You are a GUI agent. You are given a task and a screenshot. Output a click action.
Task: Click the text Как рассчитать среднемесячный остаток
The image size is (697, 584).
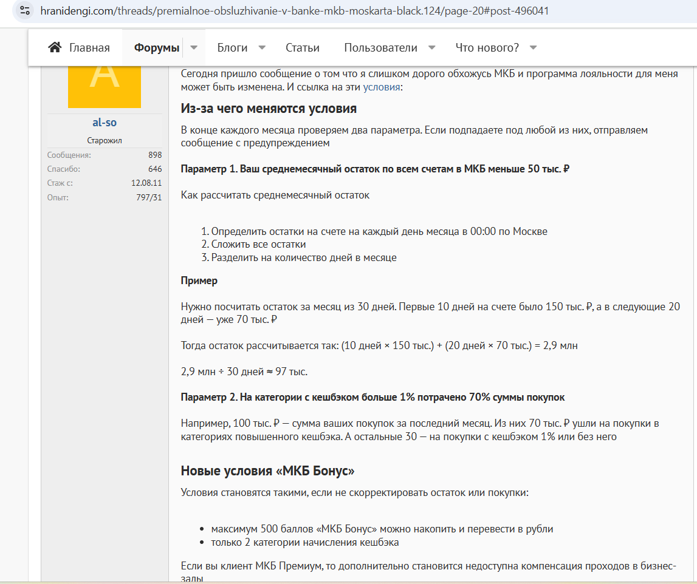click(275, 195)
